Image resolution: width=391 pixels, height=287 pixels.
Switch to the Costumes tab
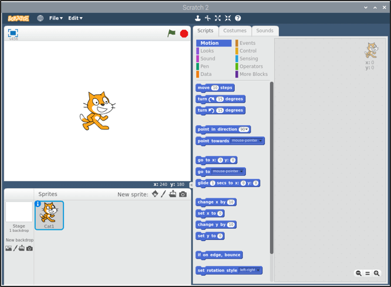pos(235,31)
